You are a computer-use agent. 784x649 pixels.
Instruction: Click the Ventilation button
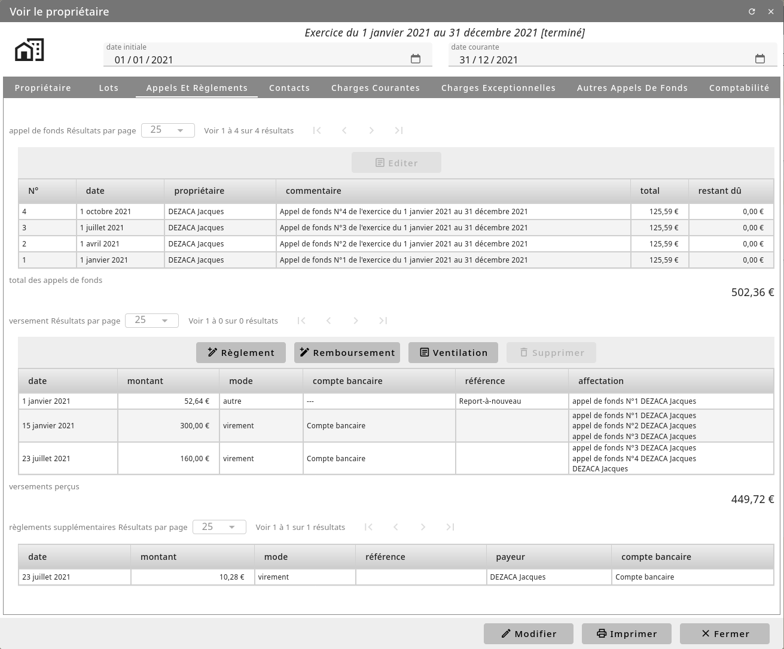pos(453,352)
